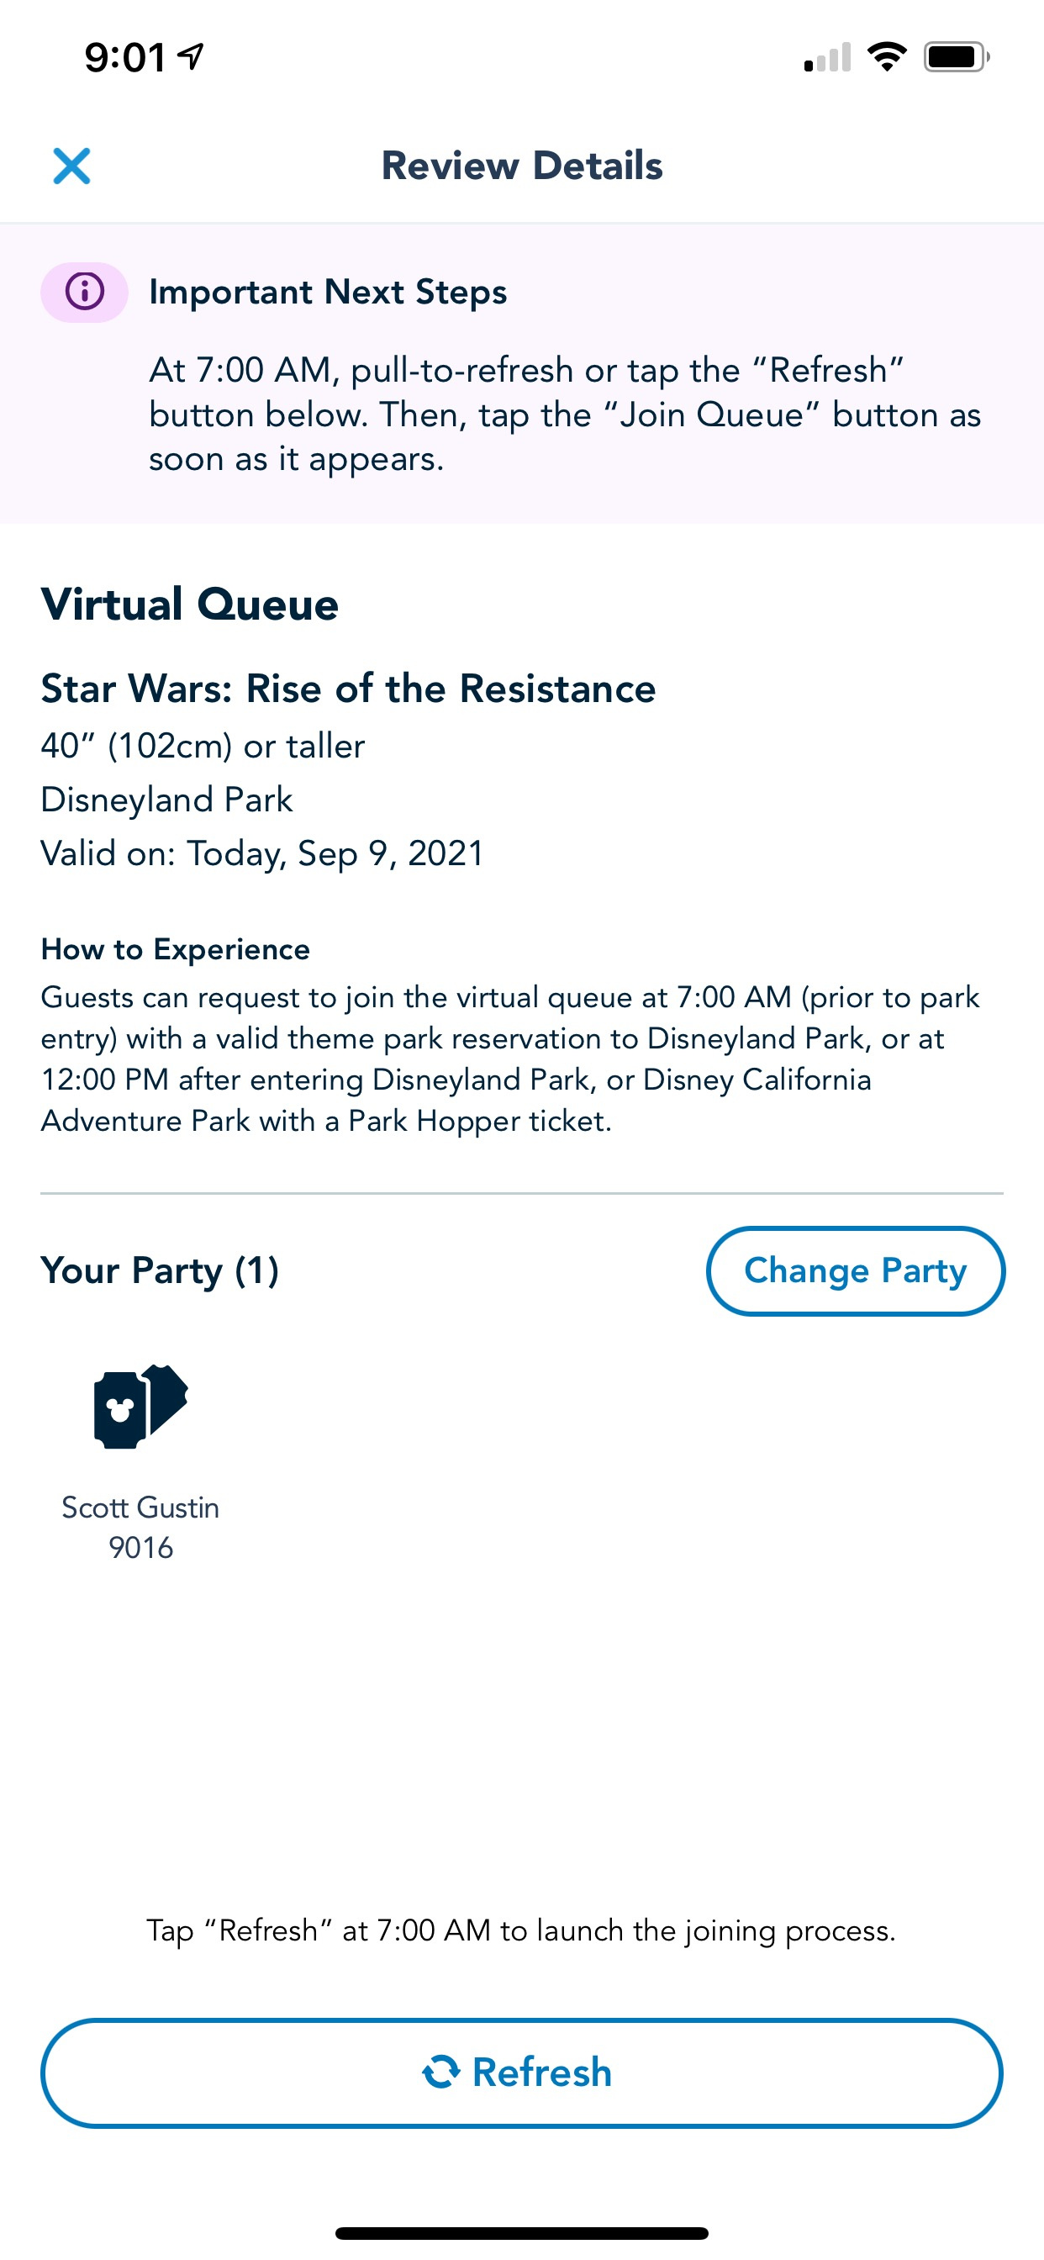
Task: Tap the Valid on Today, Sep 9, 2021 line
Action: point(262,853)
